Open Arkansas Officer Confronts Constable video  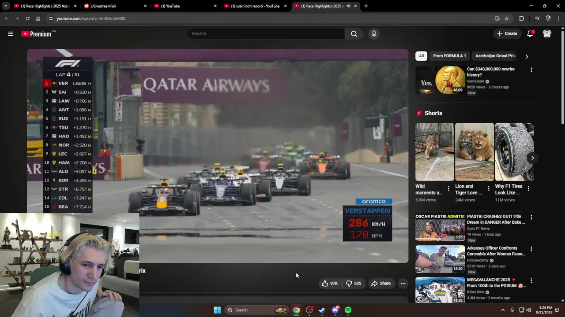tap(496, 251)
